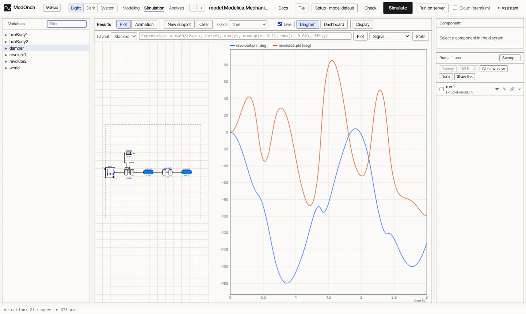Toggle the Live checkbox
The width and height of the screenshot is (526, 314).
click(280, 24)
